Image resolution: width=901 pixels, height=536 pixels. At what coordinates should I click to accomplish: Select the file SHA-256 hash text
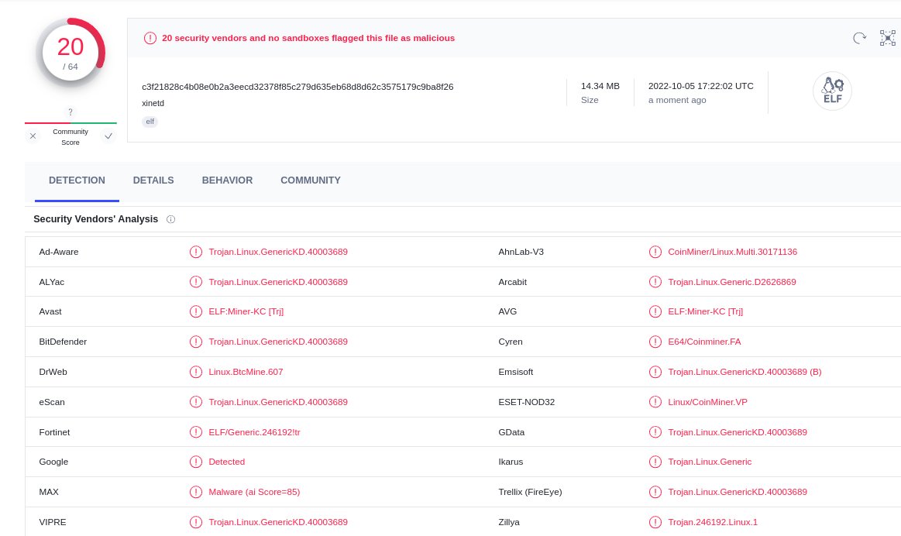pyautogui.click(x=297, y=87)
